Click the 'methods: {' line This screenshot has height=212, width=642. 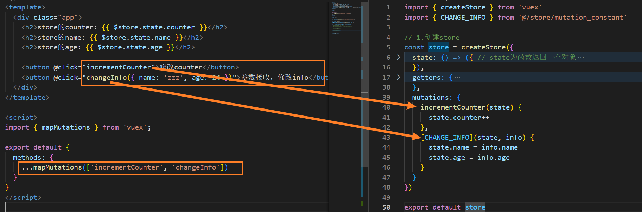33,158
